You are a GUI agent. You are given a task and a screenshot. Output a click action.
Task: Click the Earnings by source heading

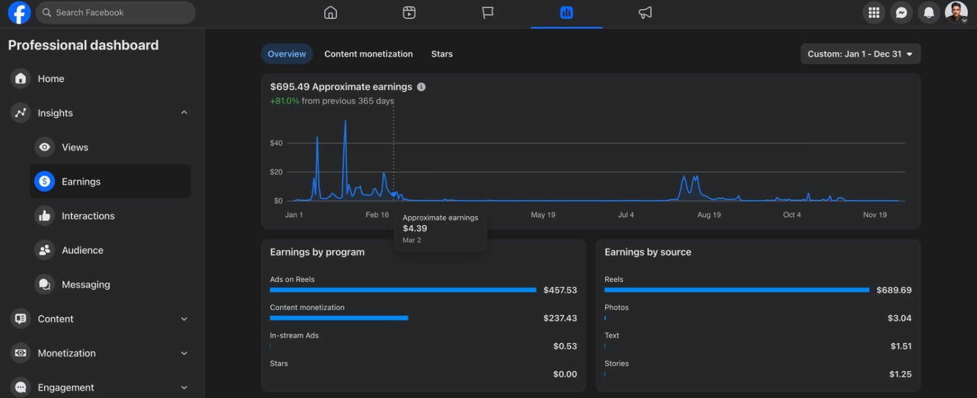click(648, 252)
